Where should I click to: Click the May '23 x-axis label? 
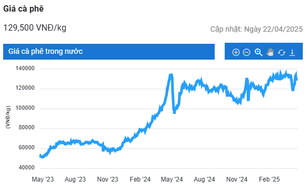43,179
